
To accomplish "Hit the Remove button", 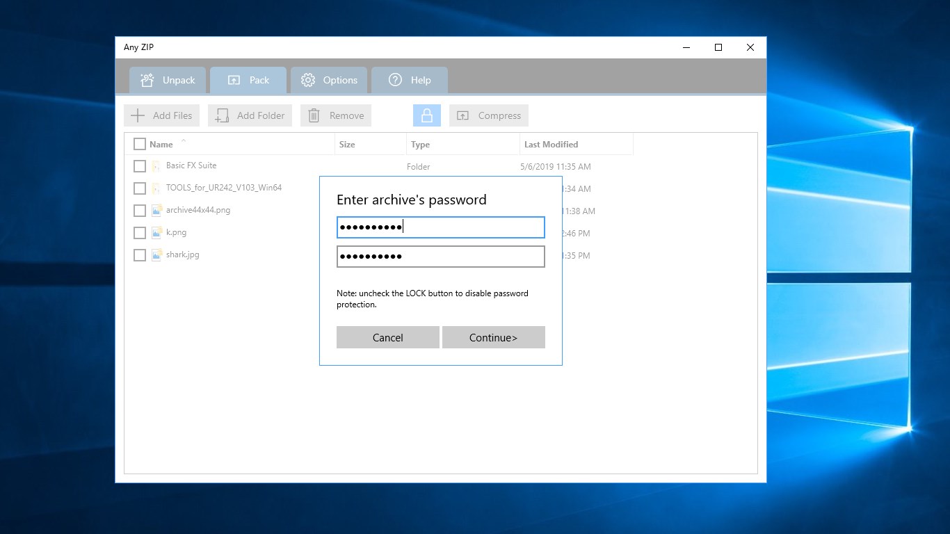I will 336,115.
